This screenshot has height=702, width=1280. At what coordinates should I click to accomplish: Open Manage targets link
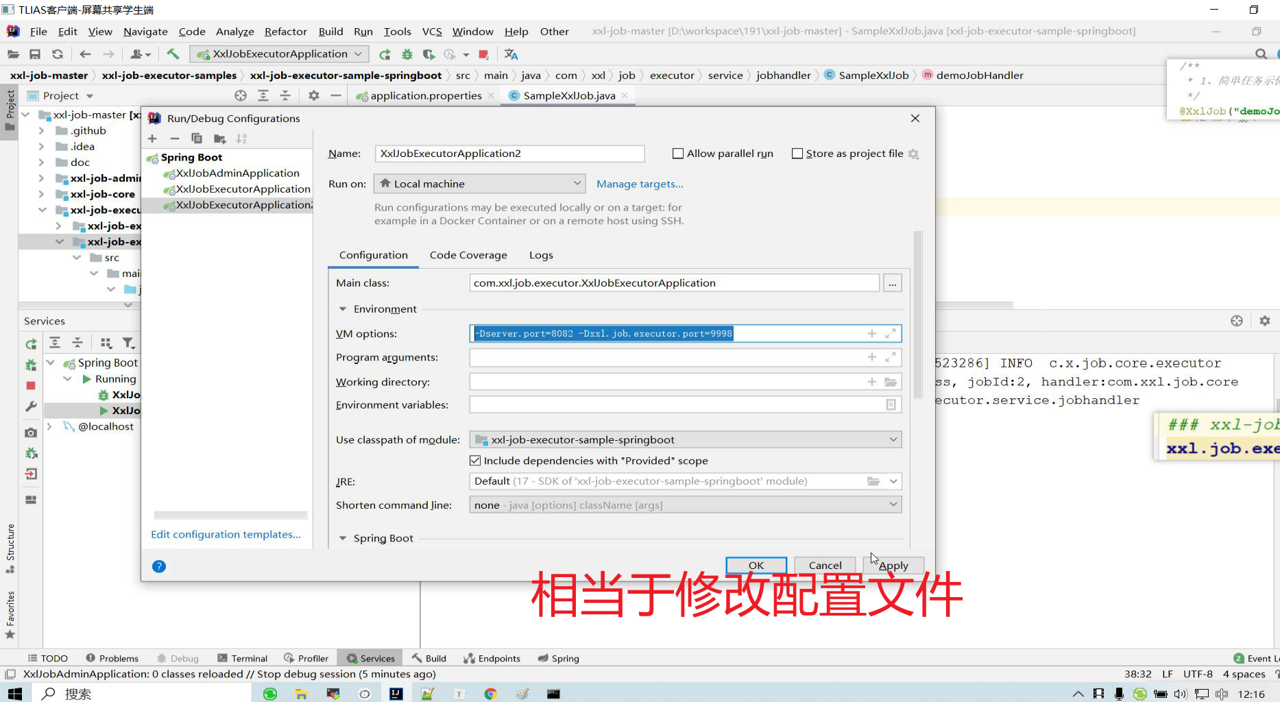tap(640, 184)
